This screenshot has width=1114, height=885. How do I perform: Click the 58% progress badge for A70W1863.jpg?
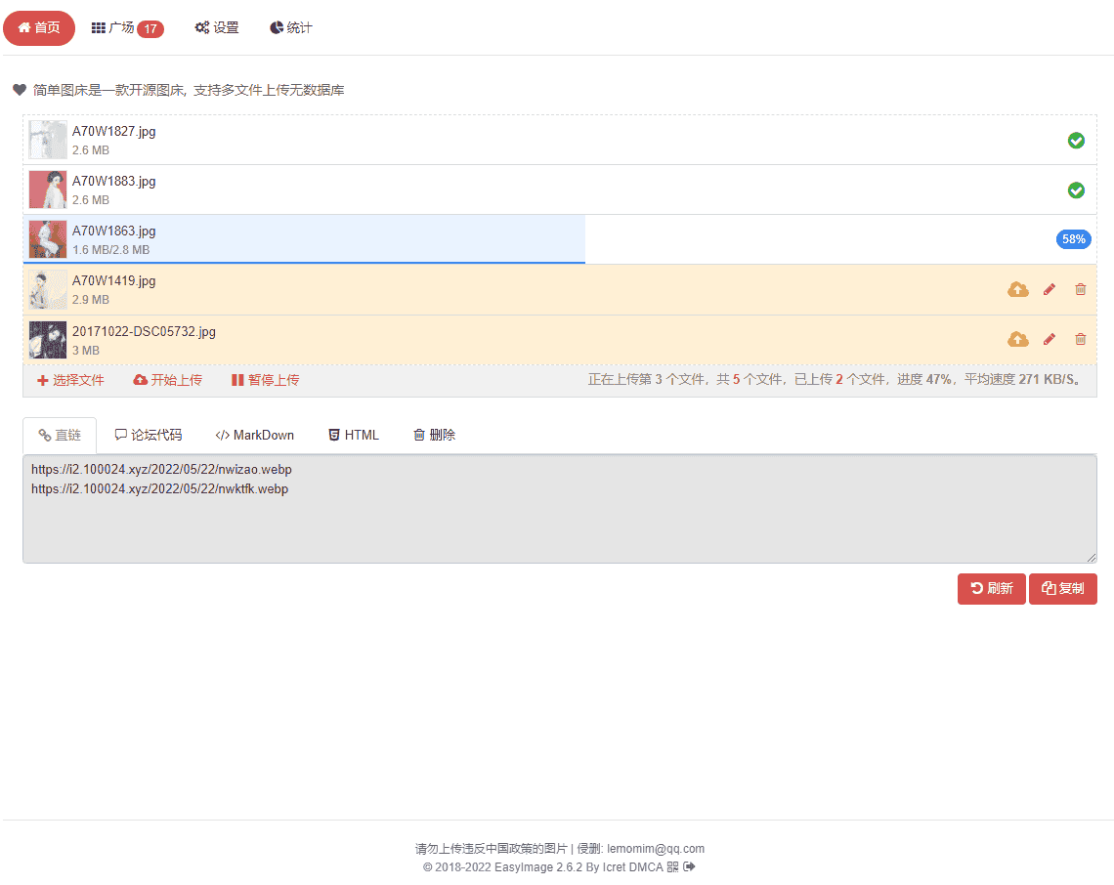pyautogui.click(x=1073, y=238)
